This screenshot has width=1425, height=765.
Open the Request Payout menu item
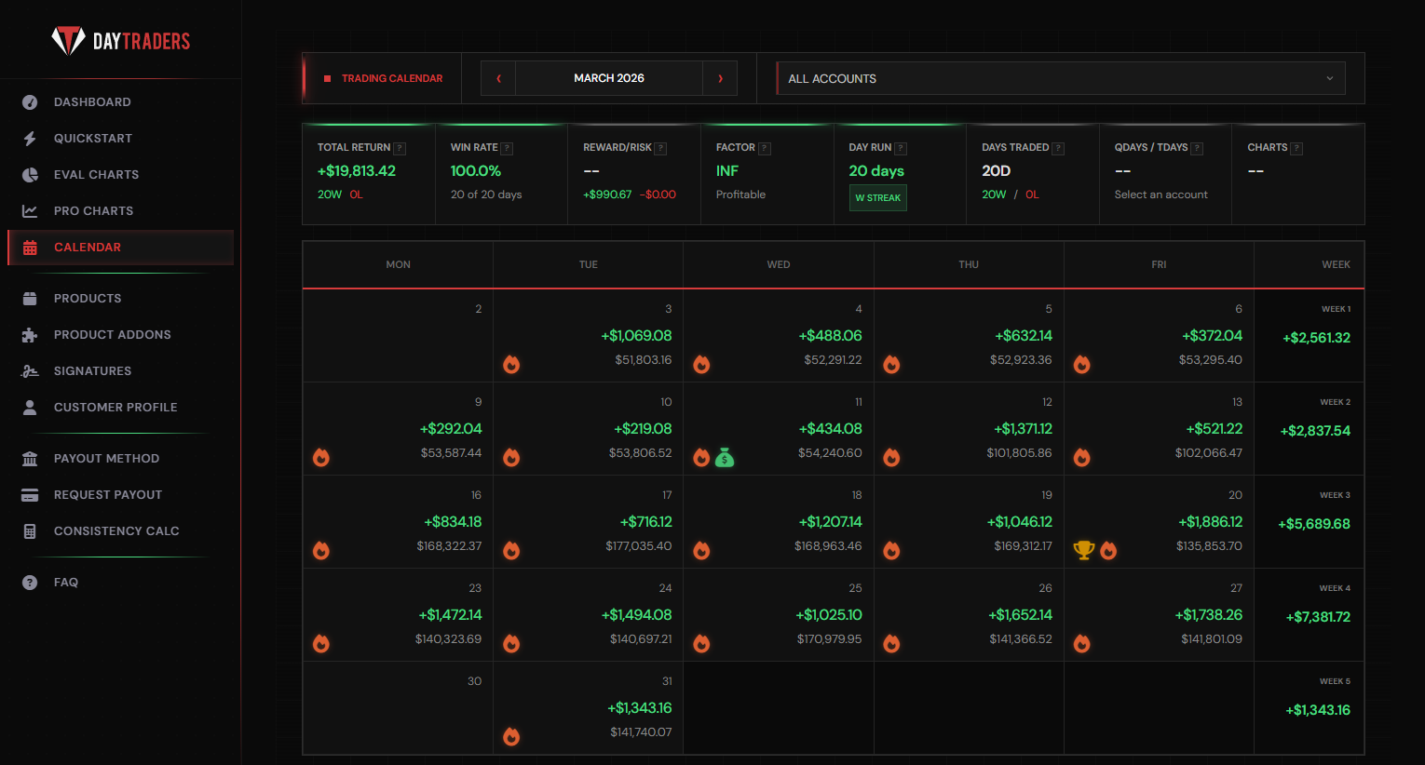[x=121, y=495]
